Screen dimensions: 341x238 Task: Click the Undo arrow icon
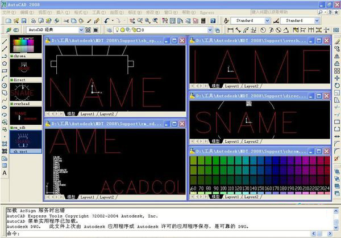(107, 20)
